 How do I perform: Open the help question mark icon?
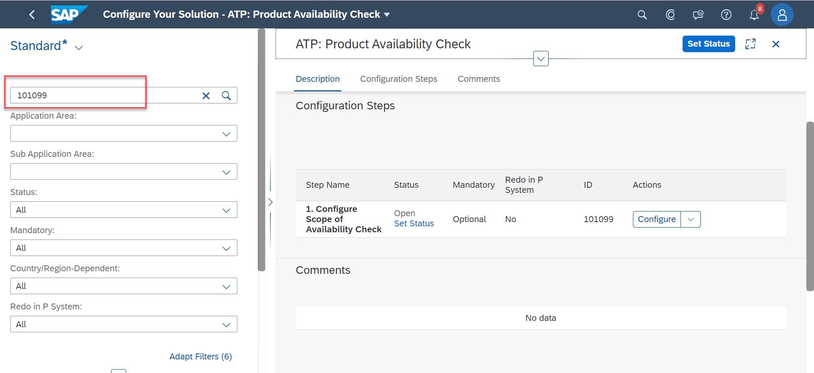(x=726, y=15)
